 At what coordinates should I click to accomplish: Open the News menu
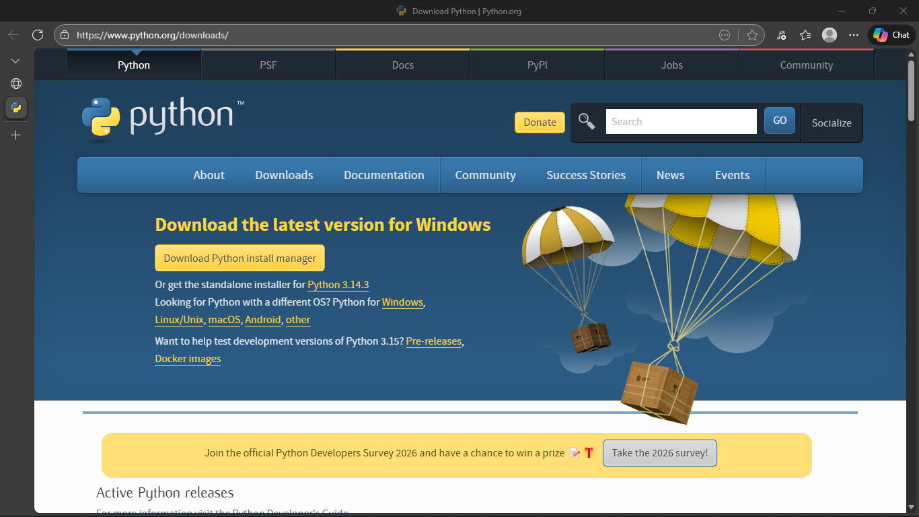click(x=671, y=175)
